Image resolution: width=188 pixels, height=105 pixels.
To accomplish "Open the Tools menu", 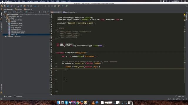I will [x=53, y=1].
